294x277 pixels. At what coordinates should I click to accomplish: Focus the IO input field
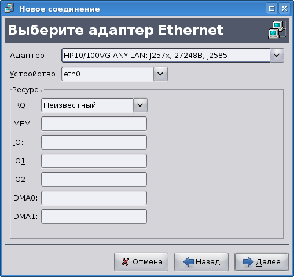pyautogui.click(x=94, y=143)
